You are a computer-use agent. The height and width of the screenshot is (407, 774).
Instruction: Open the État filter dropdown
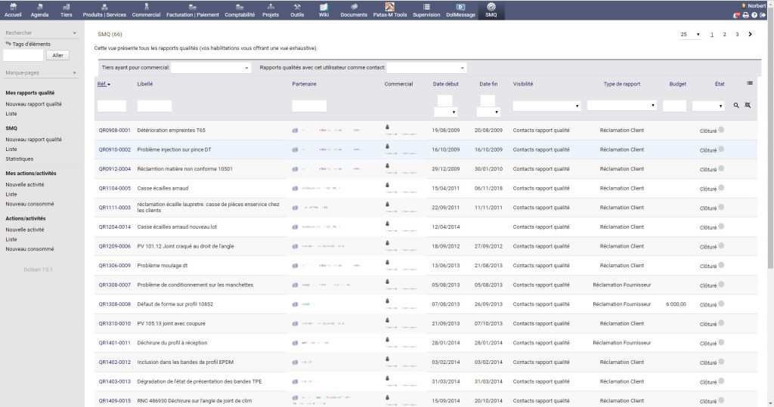[708, 106]
